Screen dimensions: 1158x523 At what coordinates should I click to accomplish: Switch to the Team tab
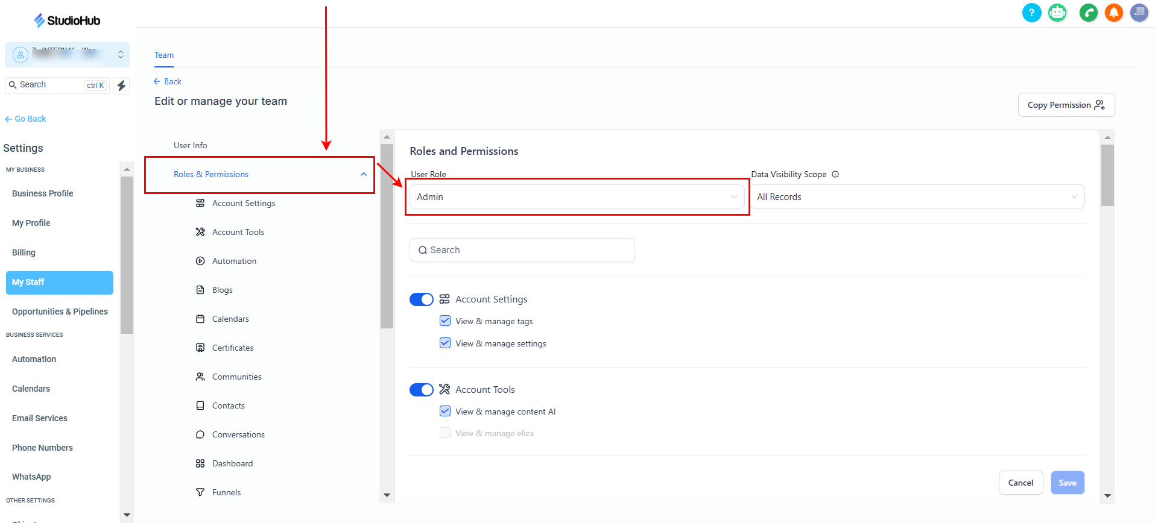click(164, 55)
